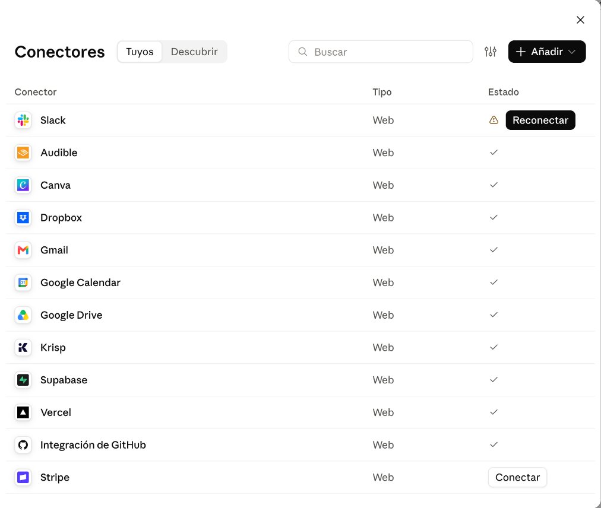Click the Web type in Stripe row
This screenshot has width=601, height=508.
383,477
